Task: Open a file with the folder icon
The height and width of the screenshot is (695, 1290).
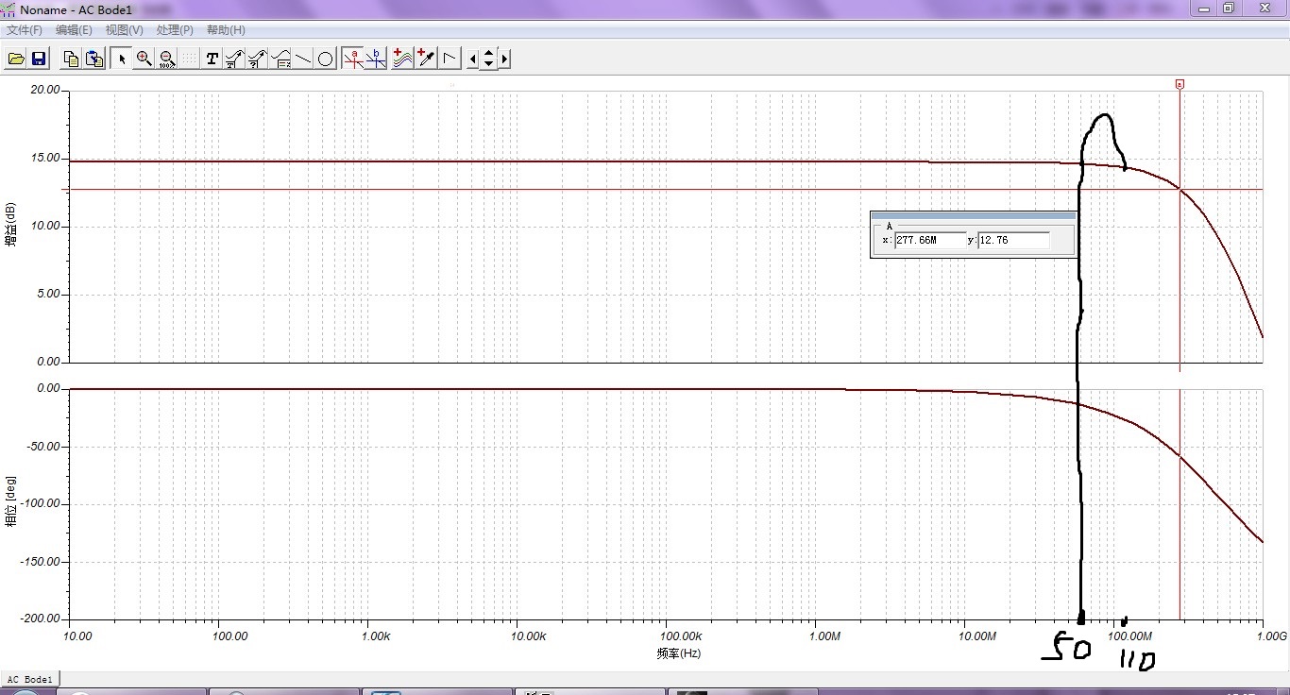Action: pyautogui.click(x=15, y=59)
